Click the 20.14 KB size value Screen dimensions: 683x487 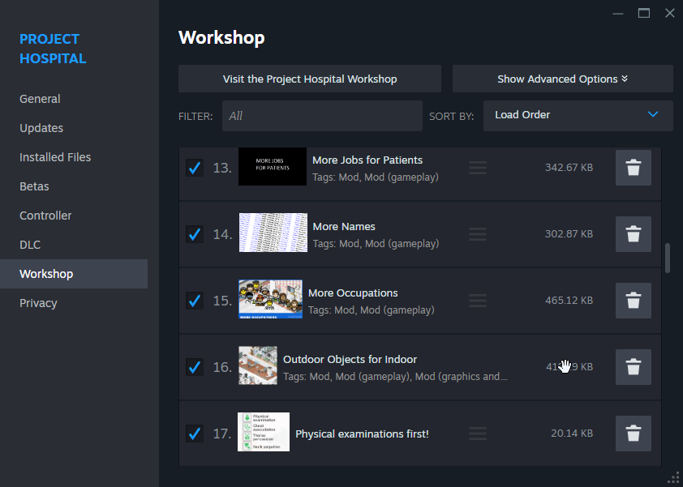(x=572, y=433)
